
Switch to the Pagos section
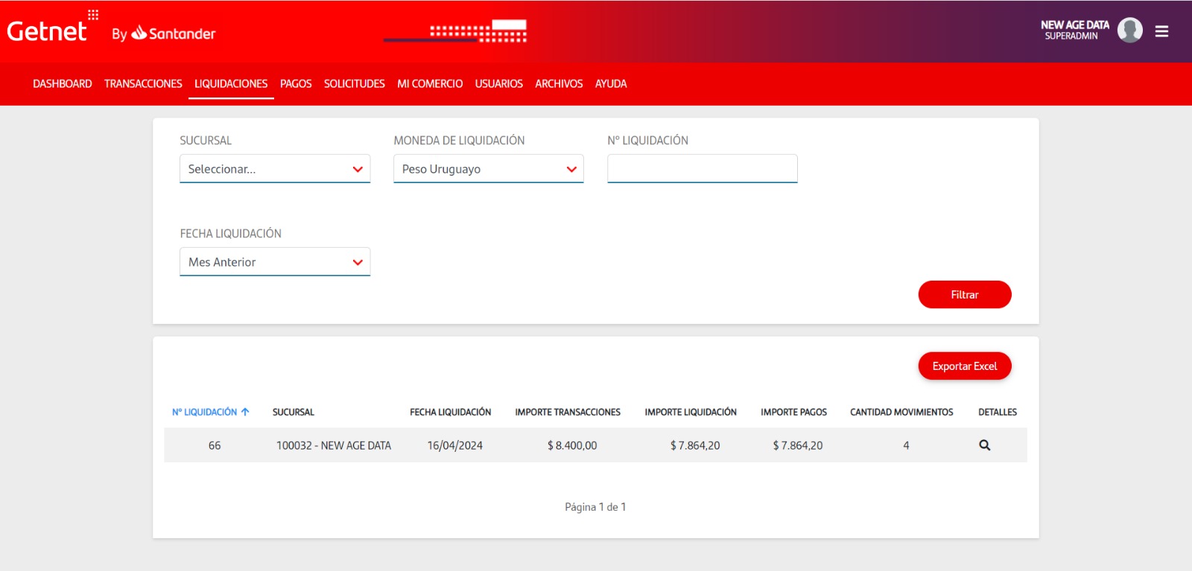[x=296, y=84]
